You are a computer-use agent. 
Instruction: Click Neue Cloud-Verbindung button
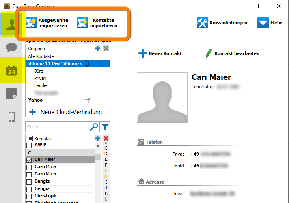68,112
